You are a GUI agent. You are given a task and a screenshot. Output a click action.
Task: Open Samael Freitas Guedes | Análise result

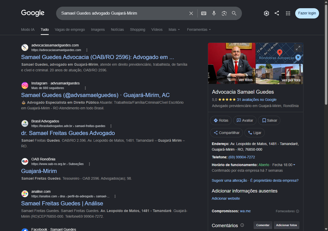(x=62, y=203)
